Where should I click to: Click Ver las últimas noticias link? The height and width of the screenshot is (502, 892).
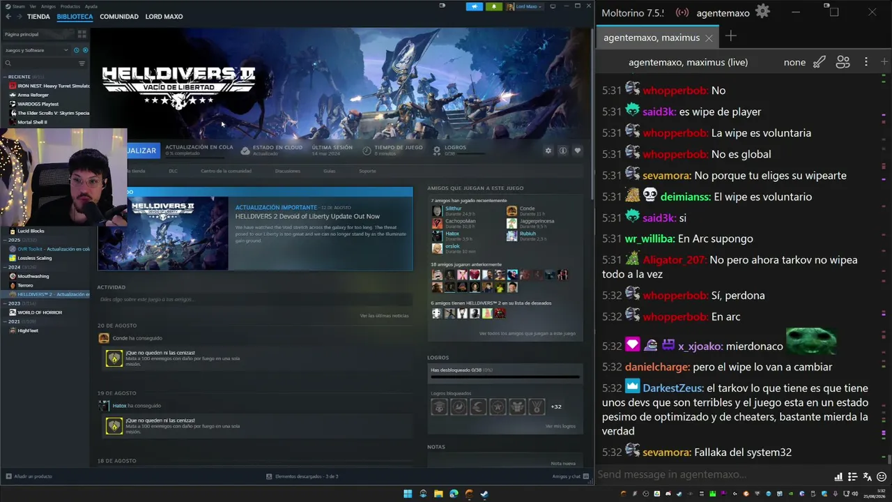[x=384, y=316]
